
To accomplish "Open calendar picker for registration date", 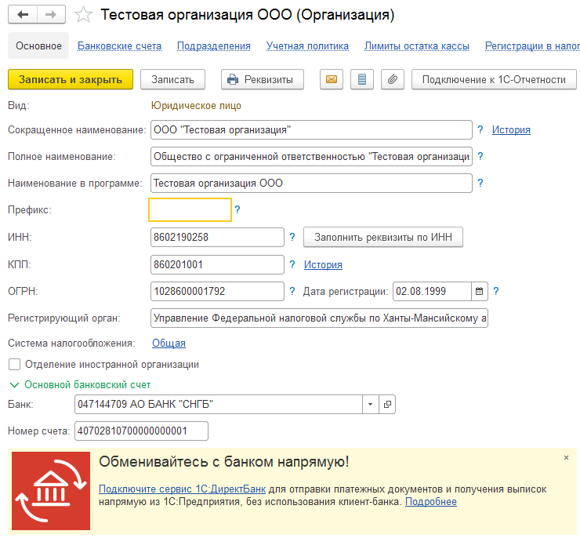I will 479,291.
